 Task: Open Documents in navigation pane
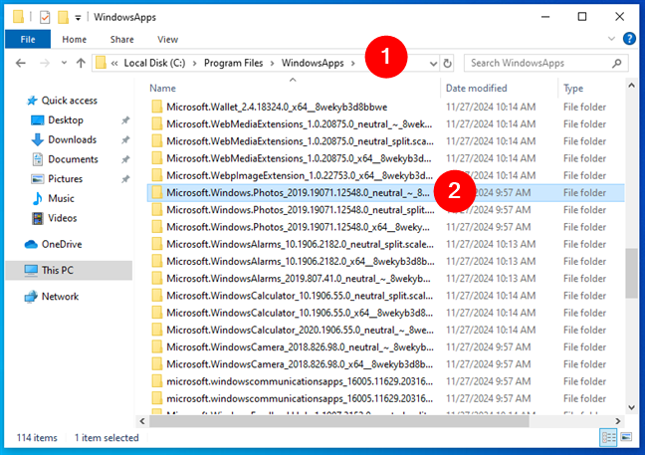tap(73, 159)
